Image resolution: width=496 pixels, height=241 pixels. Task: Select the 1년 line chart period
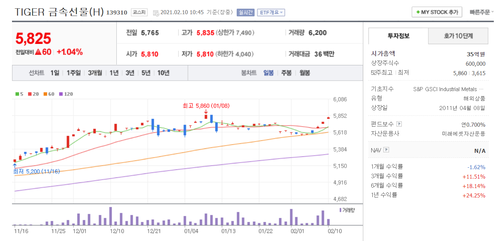coord(114,73)
